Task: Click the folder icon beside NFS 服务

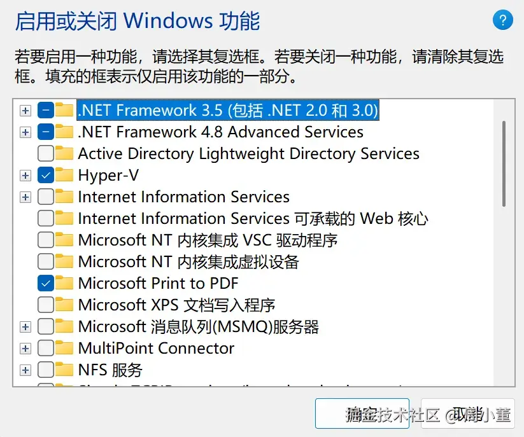Action: 64,370
